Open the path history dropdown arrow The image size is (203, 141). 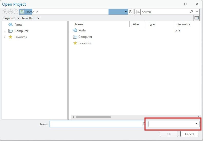coord(126,12)
